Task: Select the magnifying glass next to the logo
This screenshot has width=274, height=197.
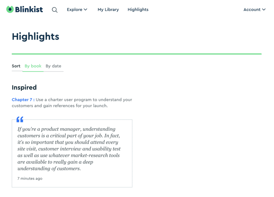Action: pyautogui.click(x=55, y=10)
